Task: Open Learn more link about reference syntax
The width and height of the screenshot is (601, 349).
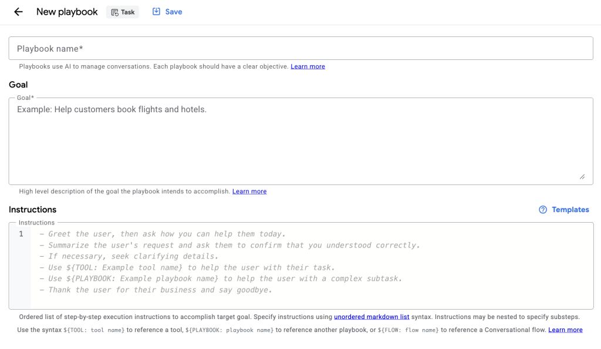Action: pos(565,330)
